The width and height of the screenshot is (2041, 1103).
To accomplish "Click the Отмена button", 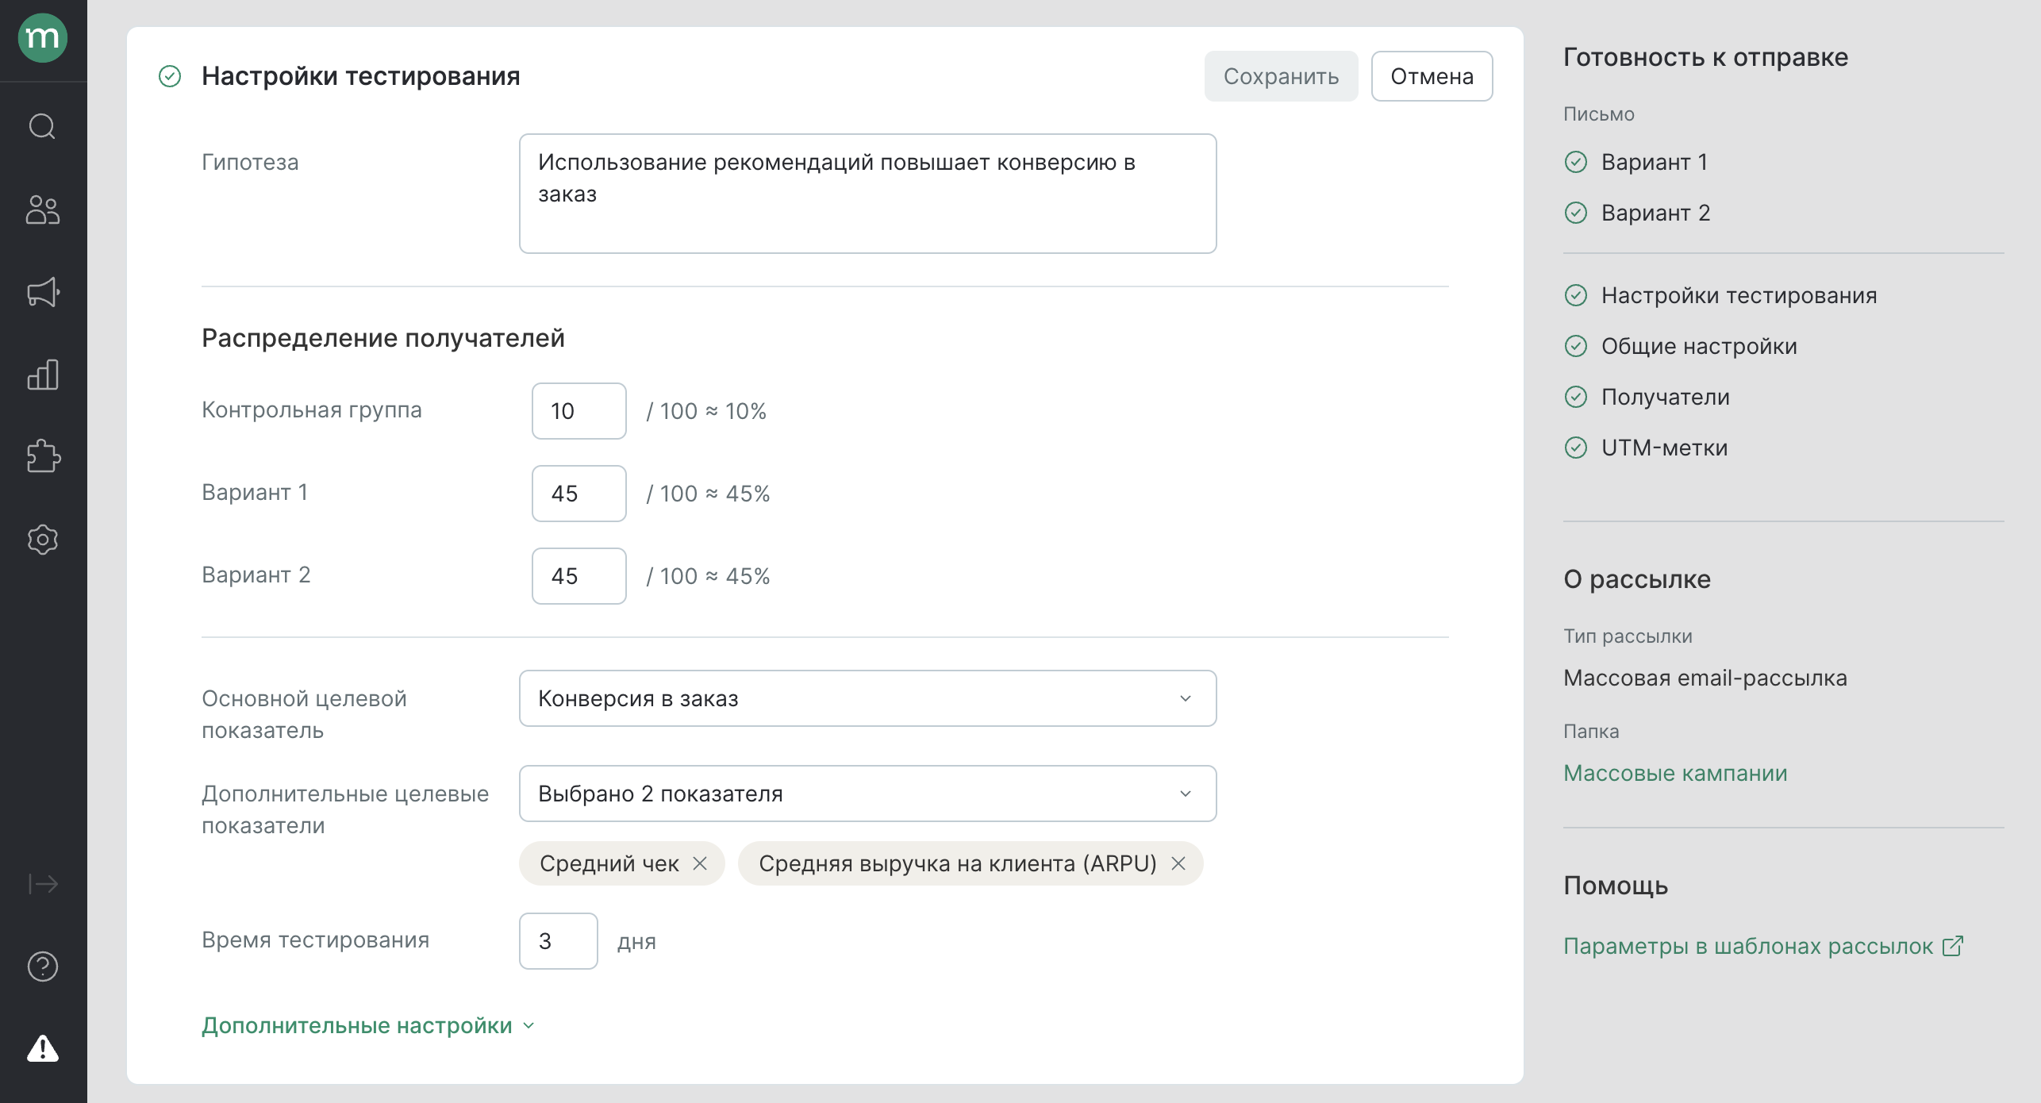I will [x=1432, y=76].
